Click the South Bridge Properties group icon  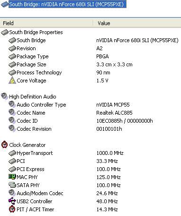coord(5,32)
